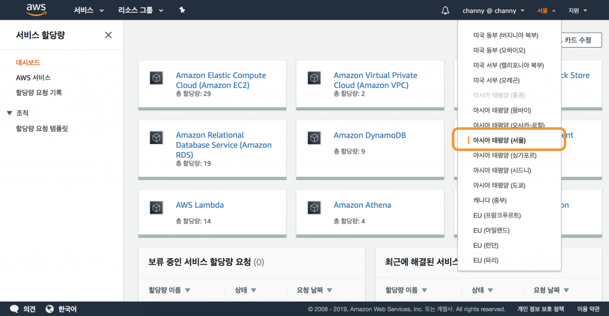This screenshot has height=316, width=609.
Task: Click the cube icon beside Amazon VPC
Action: tap(314, 78)
